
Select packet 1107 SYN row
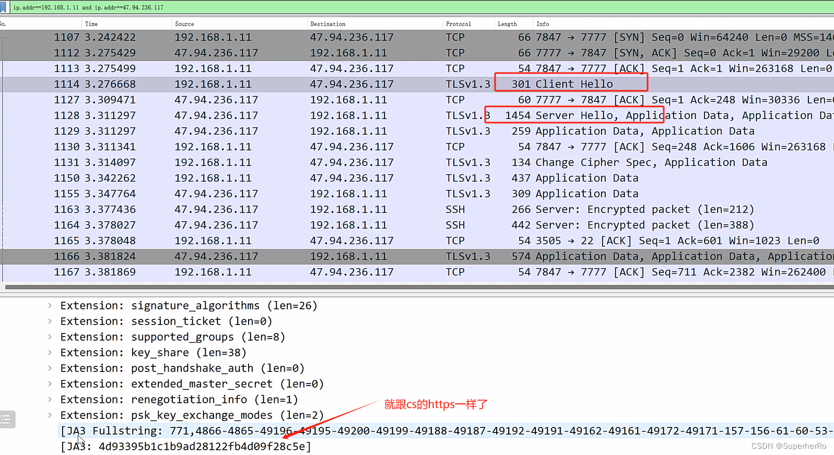click(x=417, y=38)
